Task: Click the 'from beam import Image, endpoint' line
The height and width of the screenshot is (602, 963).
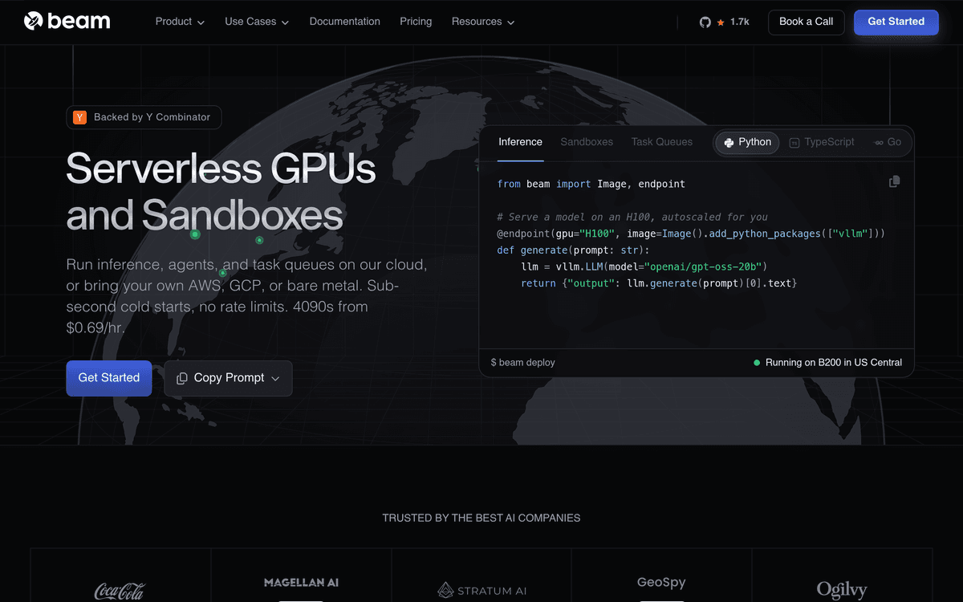Action: [x=591, y=184]
